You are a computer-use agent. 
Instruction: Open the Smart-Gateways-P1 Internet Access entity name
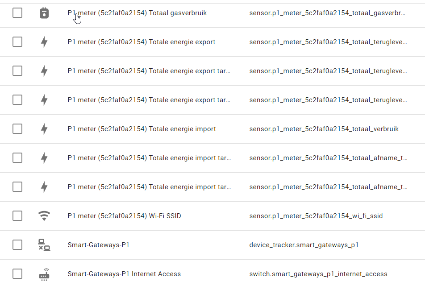tap(124, 274)
